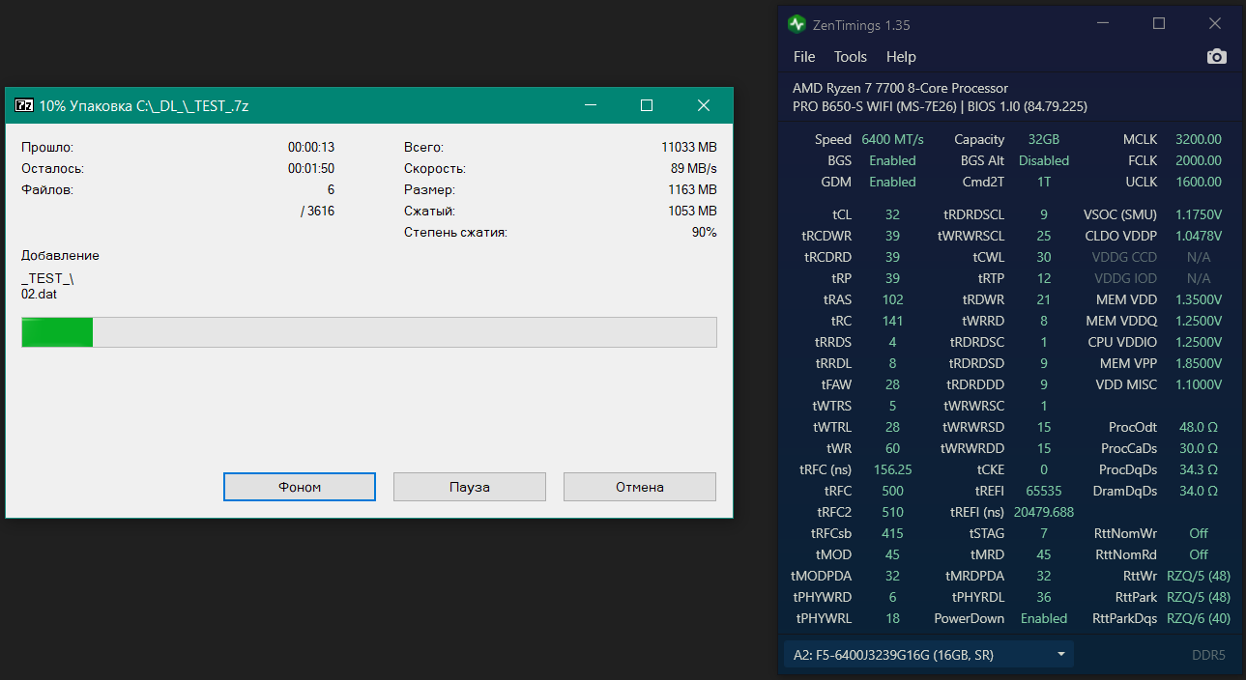
Task: Click the total size 11033 MB
Action: (689, 147)
